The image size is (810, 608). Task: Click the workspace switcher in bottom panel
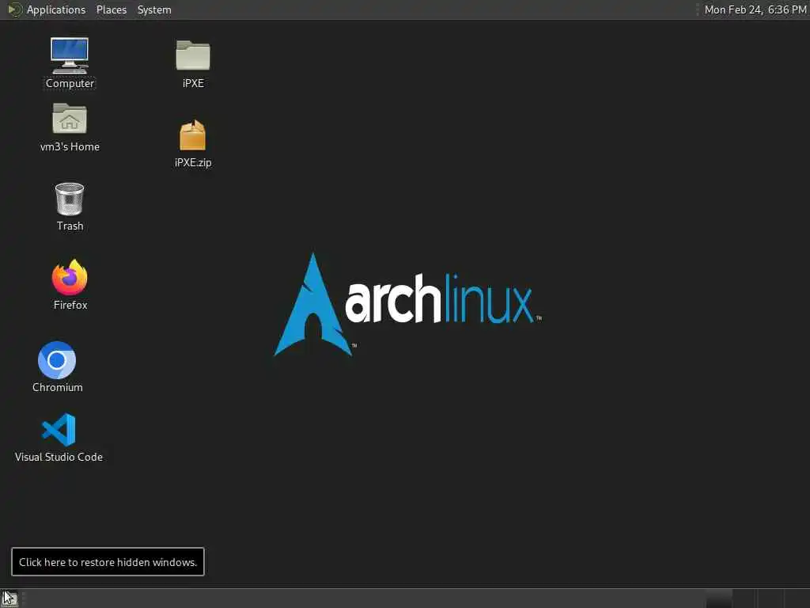[x=757, y=598]
